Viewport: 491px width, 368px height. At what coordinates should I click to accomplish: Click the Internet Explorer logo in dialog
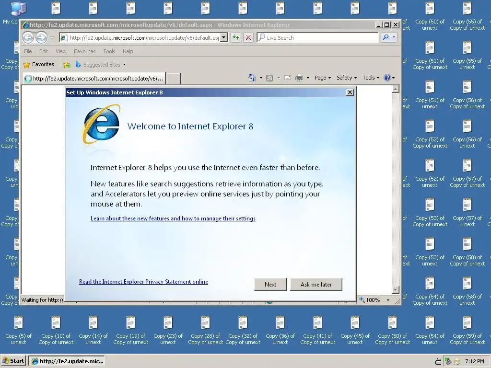pos(102,125)
